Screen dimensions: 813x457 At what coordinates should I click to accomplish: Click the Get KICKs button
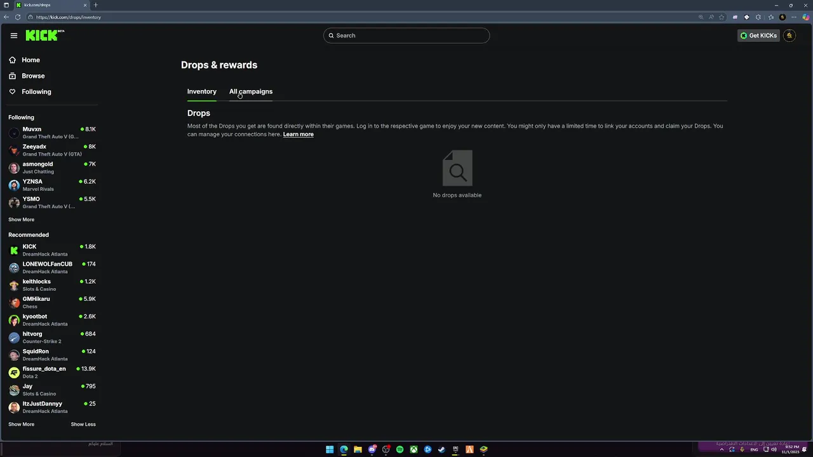tap(758, 36)
